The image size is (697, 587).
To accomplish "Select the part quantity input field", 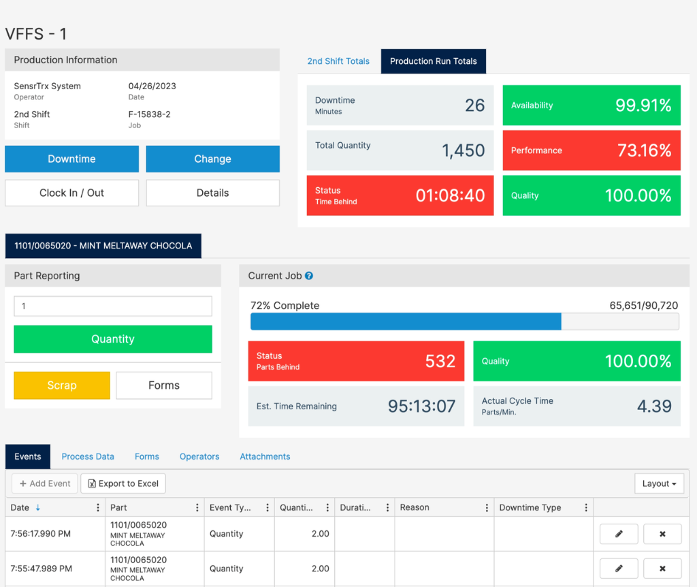I will 112,306.
